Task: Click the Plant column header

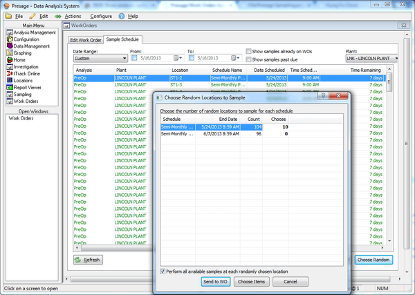Action: pos(142,70)
